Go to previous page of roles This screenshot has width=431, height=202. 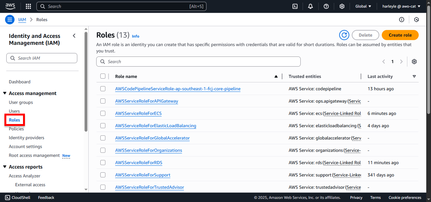pos(384,62)
